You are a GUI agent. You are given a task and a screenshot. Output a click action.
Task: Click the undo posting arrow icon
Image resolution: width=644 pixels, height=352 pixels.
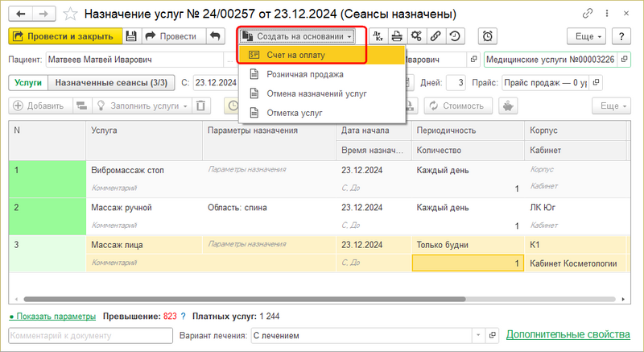click(215, 36)
